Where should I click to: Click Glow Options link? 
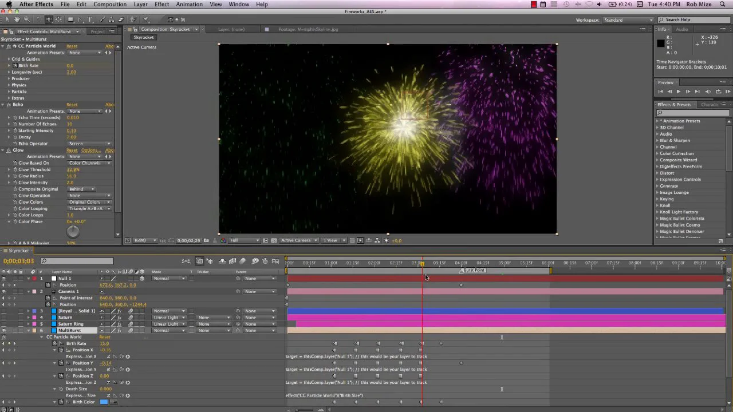pyautogui.click(x=90, y=150)
